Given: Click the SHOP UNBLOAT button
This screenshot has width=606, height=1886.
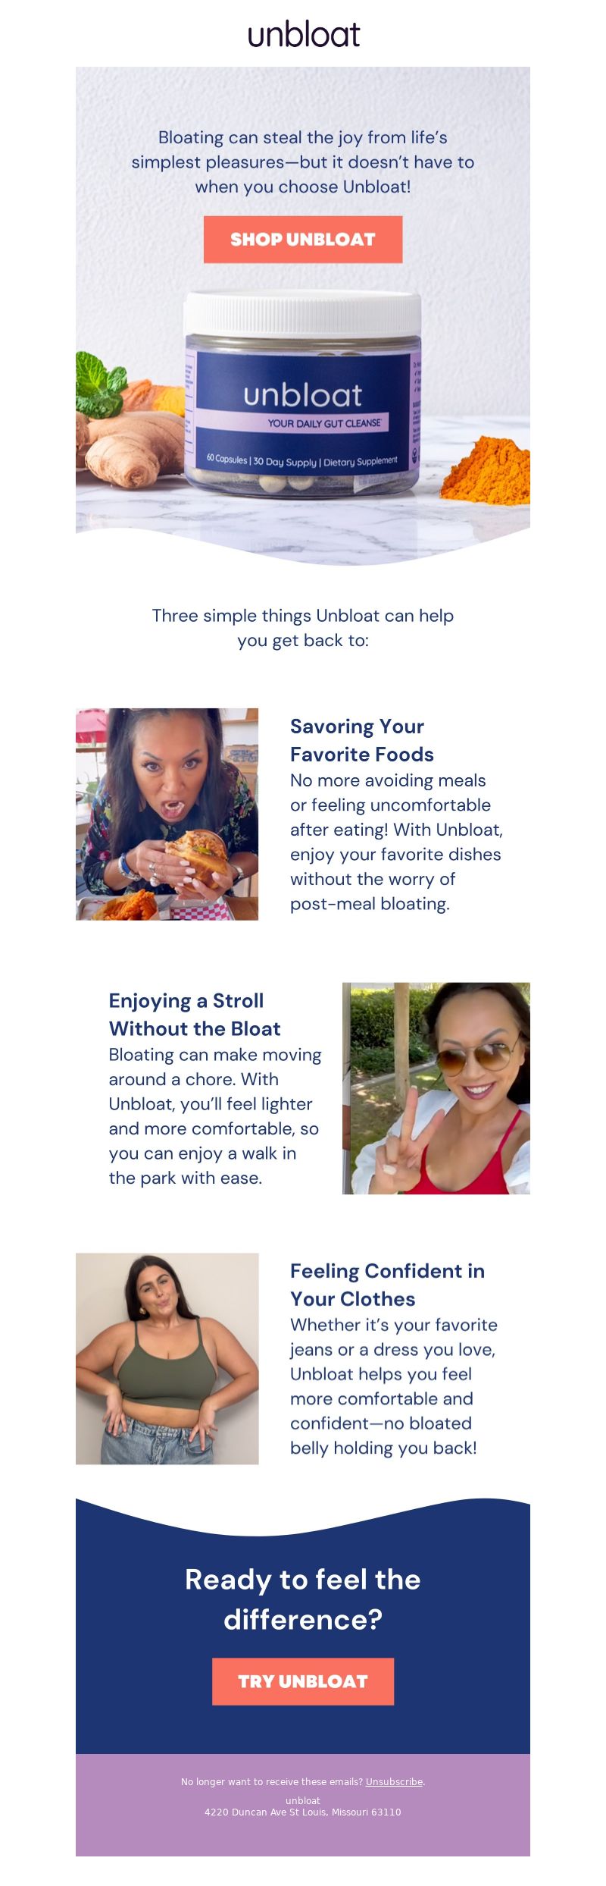Looking at the screenshot, I should 303,240.
